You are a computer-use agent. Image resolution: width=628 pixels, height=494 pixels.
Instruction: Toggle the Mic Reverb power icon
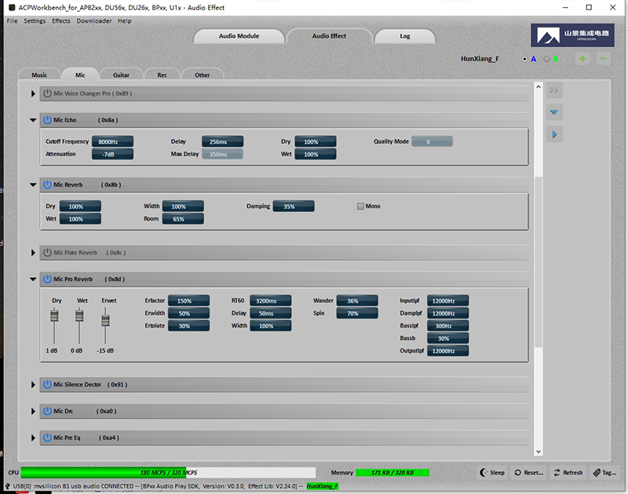[47, 185]
